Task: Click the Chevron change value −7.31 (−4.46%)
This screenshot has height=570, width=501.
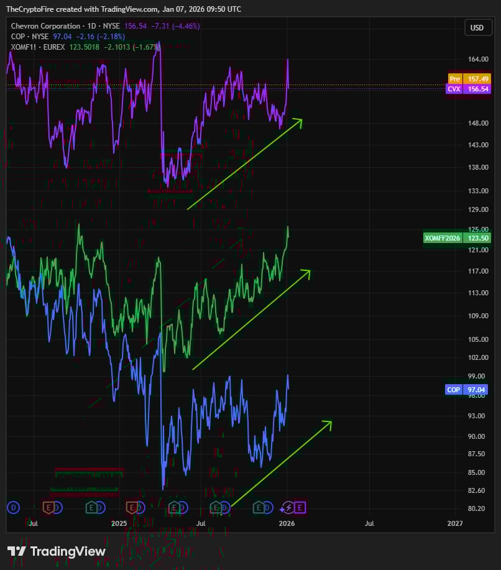Action: click(x=175, y=26)
